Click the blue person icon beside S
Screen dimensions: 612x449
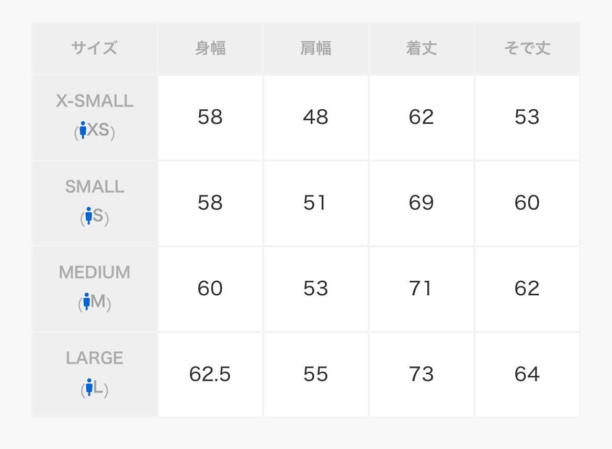pyautogui.click(x=88, y=215)
